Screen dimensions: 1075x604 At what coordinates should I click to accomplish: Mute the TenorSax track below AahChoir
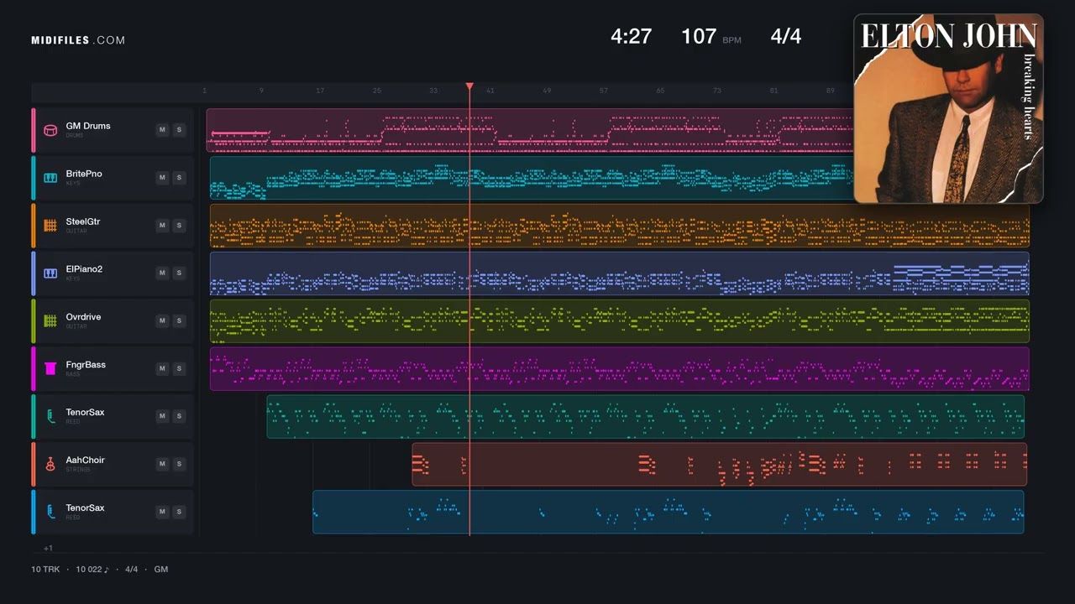(162, 513)
